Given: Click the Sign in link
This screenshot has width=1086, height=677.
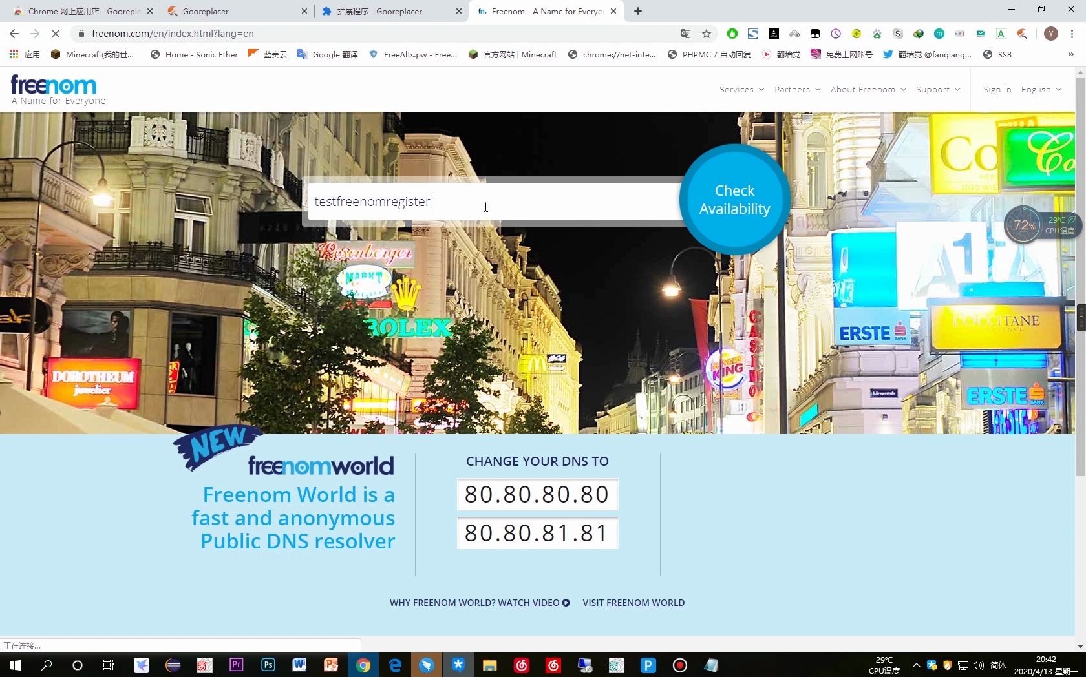Looking at the screenshot, I should 996,89.
